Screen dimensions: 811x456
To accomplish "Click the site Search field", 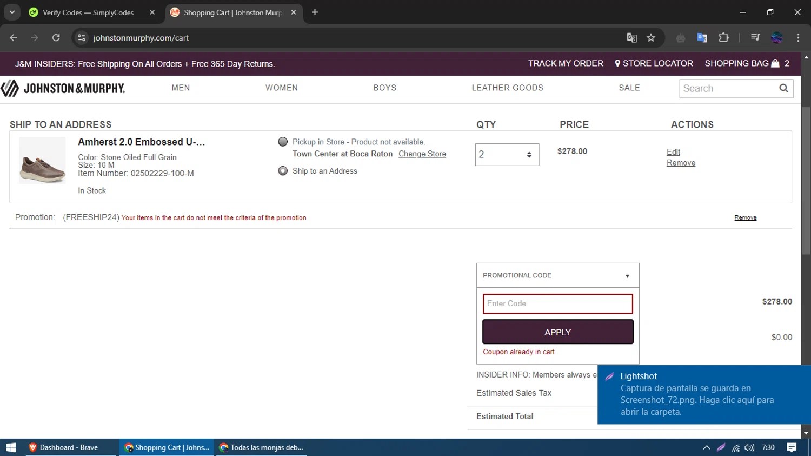I will tap(727, 89).
